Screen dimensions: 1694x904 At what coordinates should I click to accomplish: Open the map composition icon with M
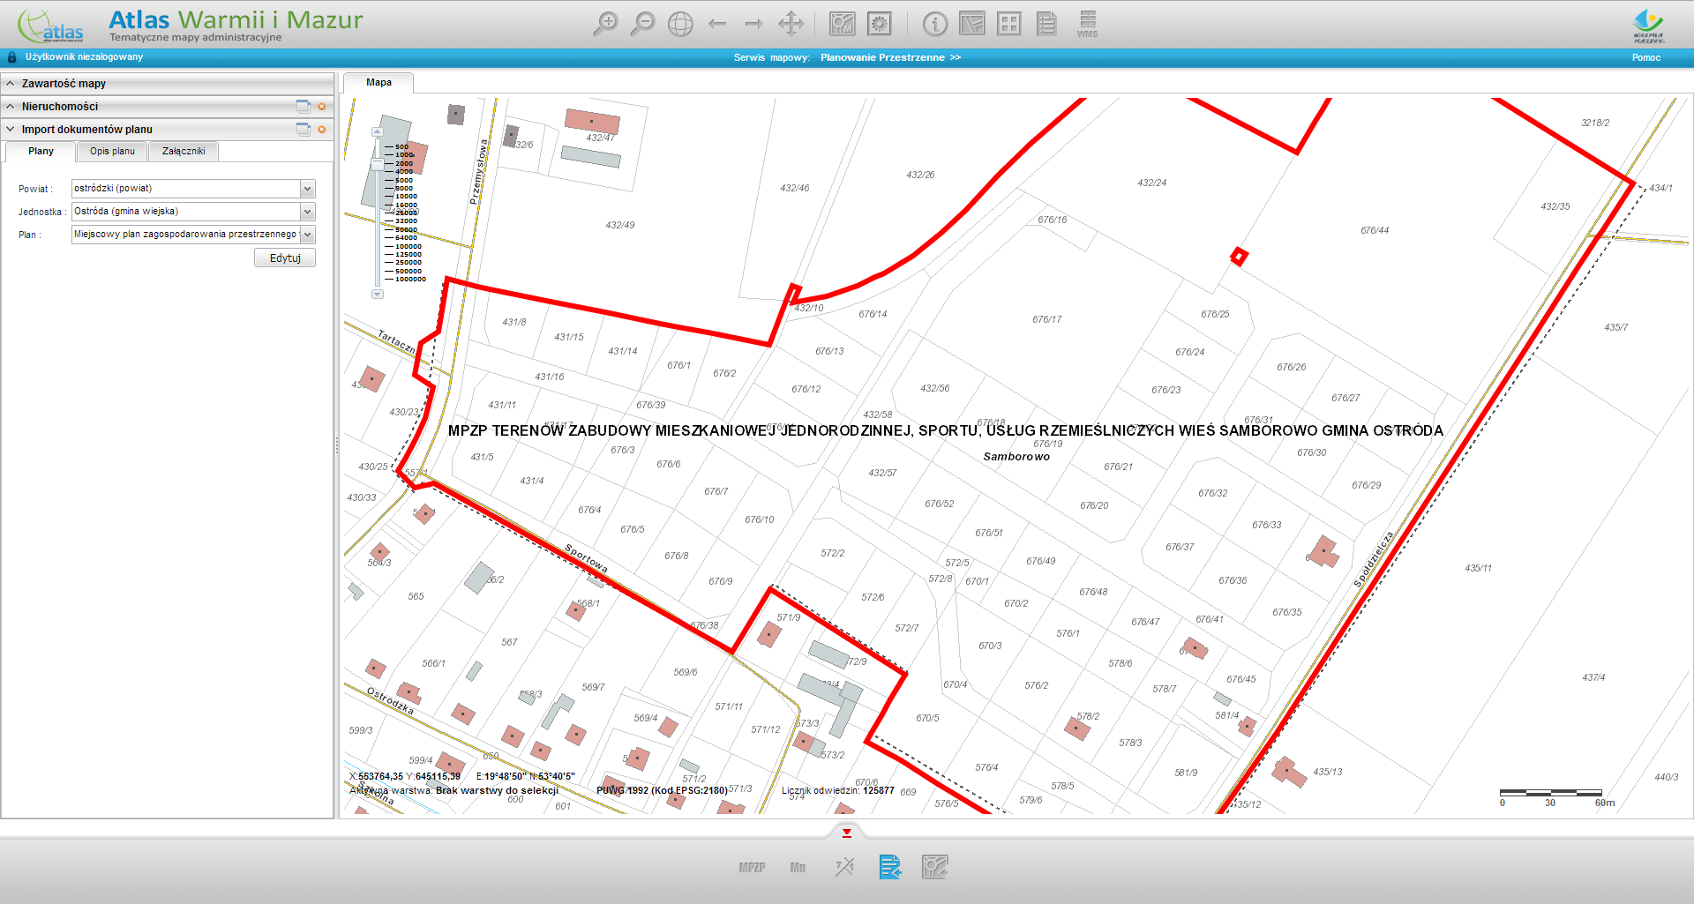click(x=842, y=24)
